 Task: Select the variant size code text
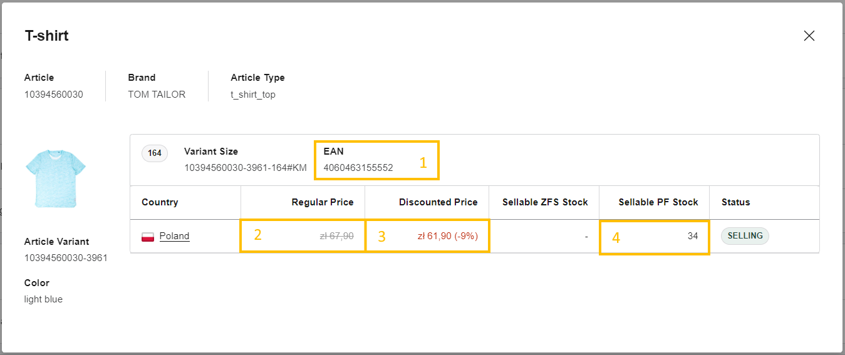245,168
